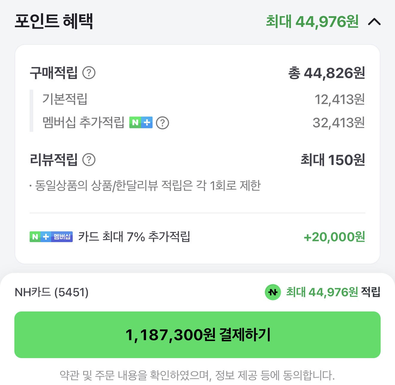Collapse the 포인트 혜택 section chevron
Image resolution: width=395 pixels, height=385 pixels.
374,22
